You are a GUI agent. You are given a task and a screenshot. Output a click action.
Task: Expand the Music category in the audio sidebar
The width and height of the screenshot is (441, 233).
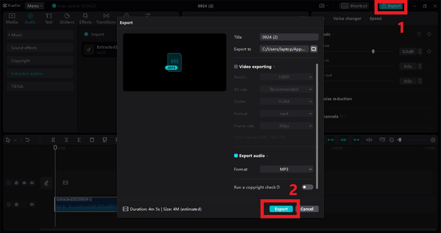[40, 35]
